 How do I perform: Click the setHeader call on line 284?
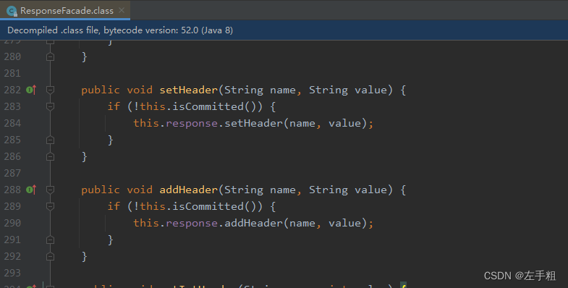coord(253,123)
